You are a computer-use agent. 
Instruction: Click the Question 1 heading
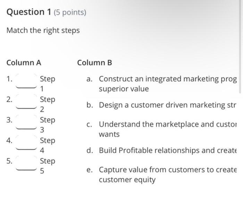[x=29, y=12]
